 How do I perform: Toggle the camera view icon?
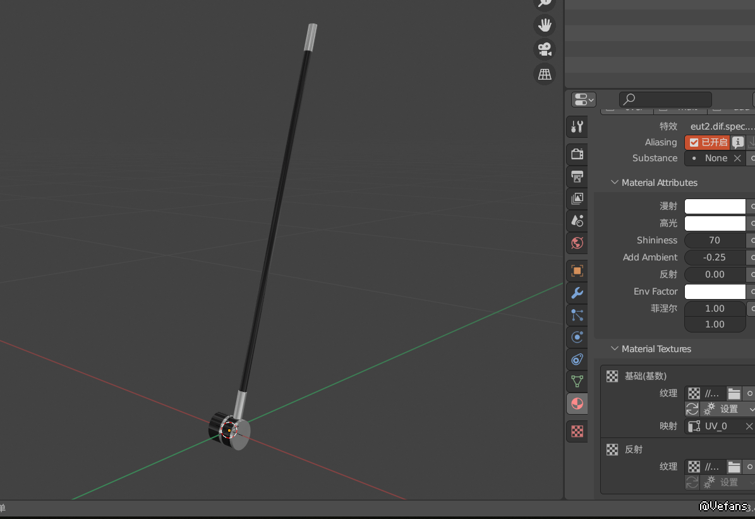coord(544,49)
